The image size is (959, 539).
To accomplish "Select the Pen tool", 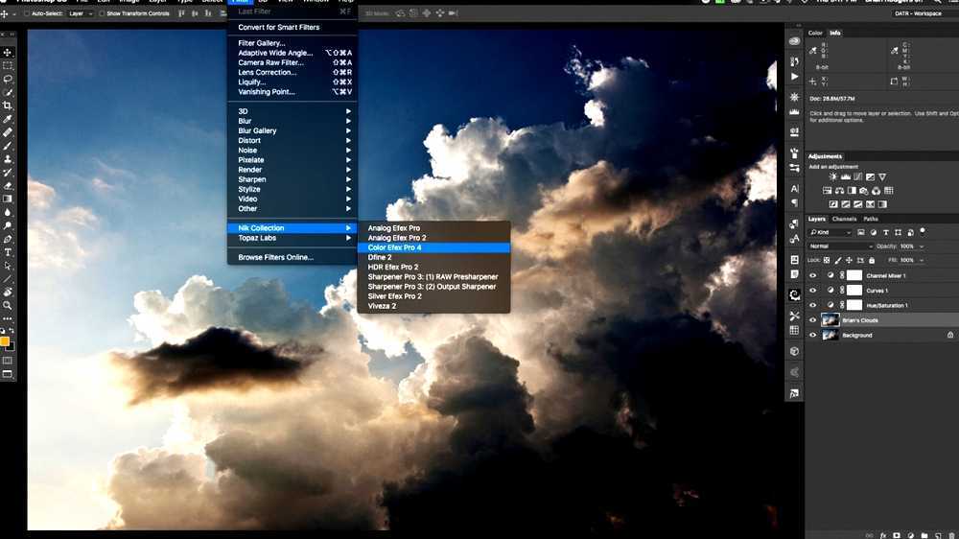I will (8, 239).
